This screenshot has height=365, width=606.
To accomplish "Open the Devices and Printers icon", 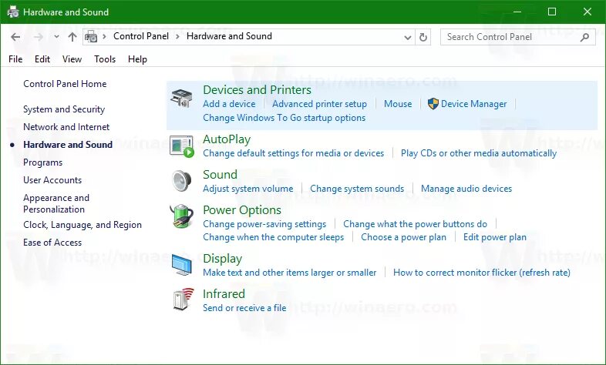I will 181,99.
